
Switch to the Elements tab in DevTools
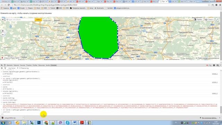[10, 65]
